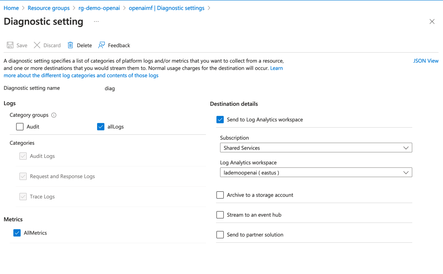Viewport: 443px width, 274px height.
Task: Return to openaimf Diagnostic settings breadcrumb
Action: pos(167,8)
